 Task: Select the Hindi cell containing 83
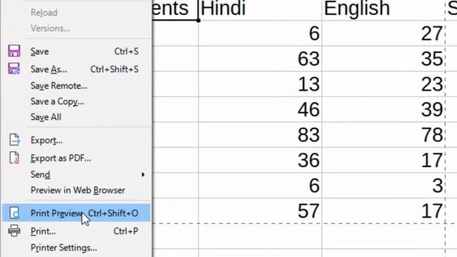click(260, 135)
